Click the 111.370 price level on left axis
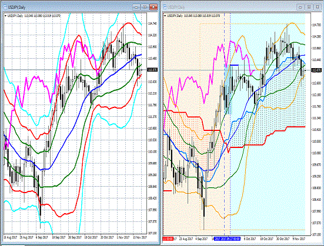 coord(152,117)
